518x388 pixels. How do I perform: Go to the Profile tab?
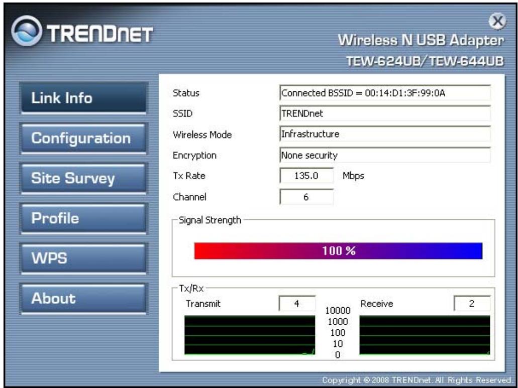(x=83, y=218)
